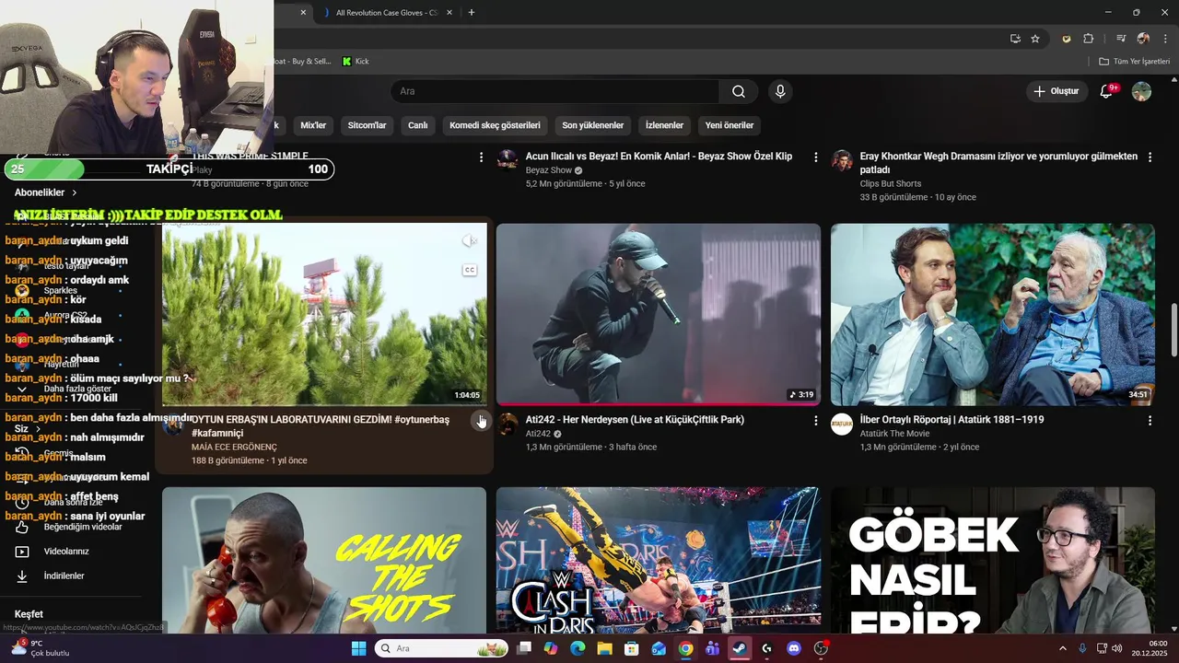Select the Son yüklenenler filter chip

(592, 125)
